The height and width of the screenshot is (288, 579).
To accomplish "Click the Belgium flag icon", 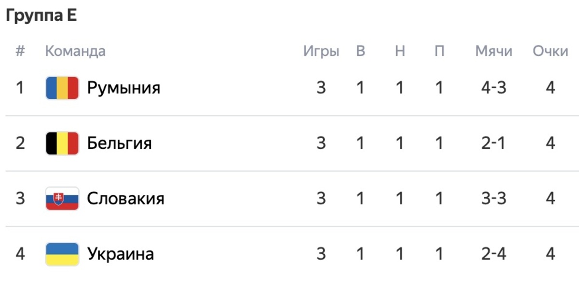I will point(62,144).
